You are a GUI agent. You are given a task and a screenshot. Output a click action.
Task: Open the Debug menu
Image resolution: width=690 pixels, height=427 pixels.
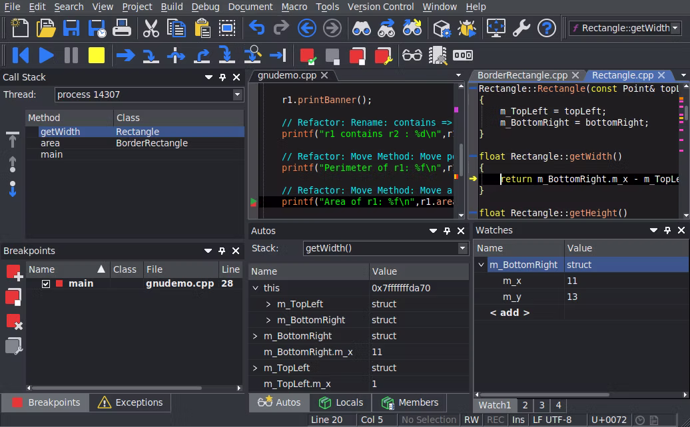click(206, 7)
